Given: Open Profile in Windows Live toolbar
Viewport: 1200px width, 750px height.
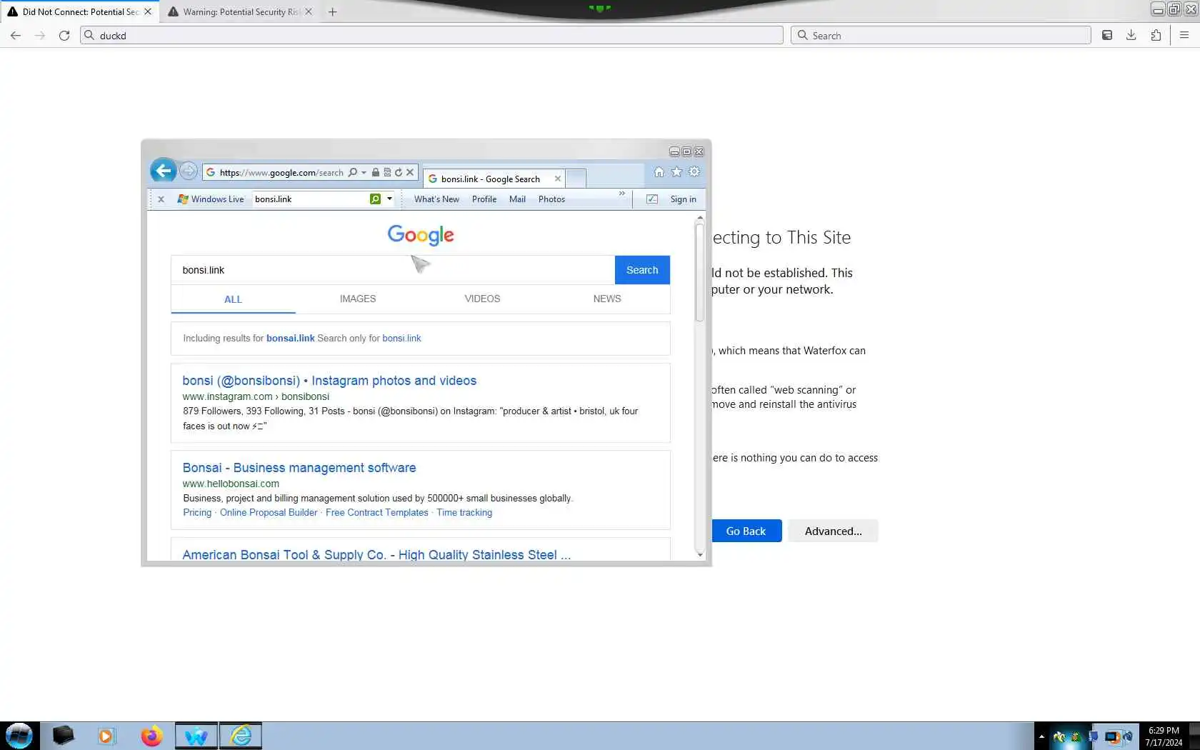Looking at the screenshot, I should 484,199.
